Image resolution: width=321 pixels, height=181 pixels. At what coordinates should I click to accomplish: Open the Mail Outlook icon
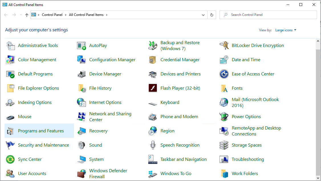coord(224,102)
